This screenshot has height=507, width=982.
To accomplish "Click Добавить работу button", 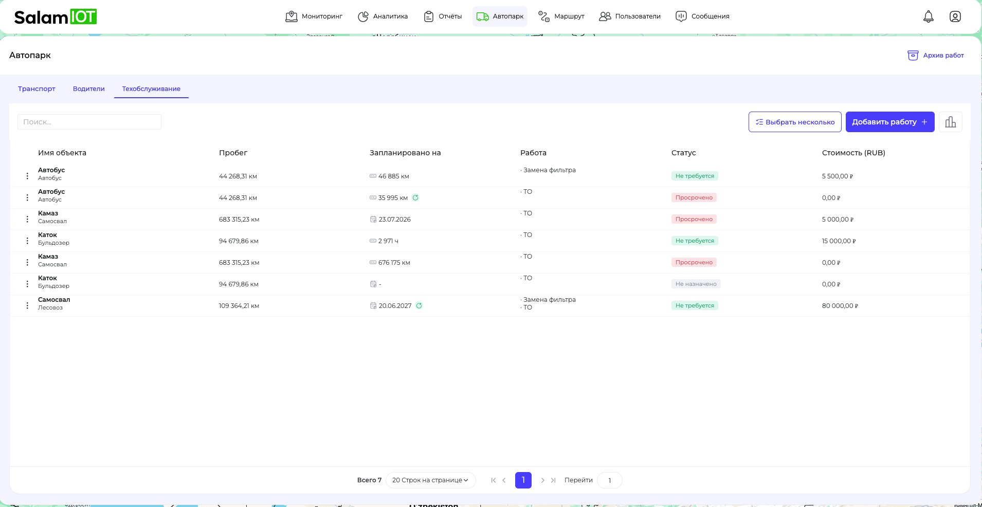I will coord(890,122).
